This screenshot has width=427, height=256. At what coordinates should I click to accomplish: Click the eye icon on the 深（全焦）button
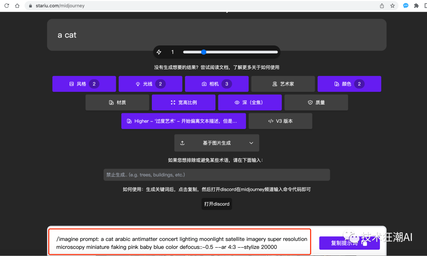237,102
